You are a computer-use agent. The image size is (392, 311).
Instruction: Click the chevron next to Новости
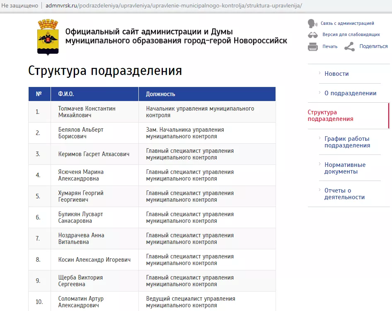click(319, 73)
